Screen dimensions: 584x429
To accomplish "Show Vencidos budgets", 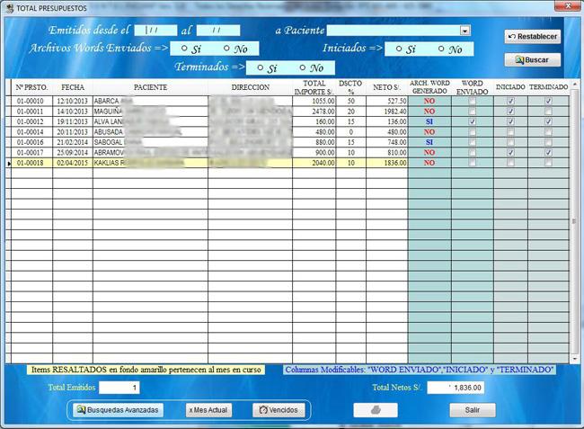I will tap(279, 410).
